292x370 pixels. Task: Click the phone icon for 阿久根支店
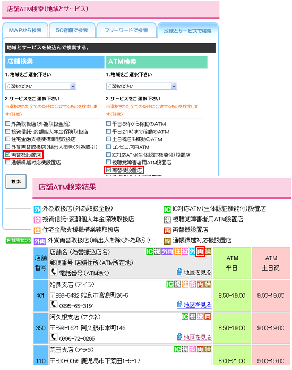[54, 337]
